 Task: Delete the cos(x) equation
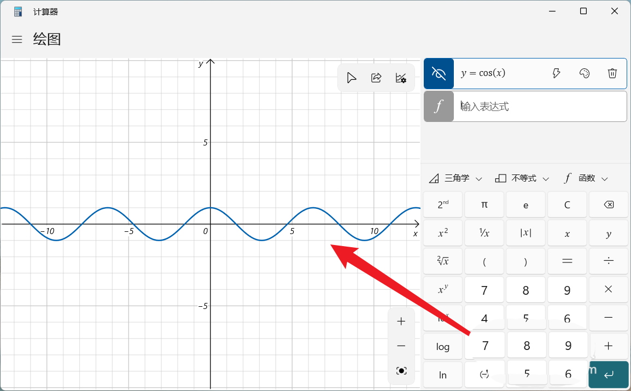point(612,73)
